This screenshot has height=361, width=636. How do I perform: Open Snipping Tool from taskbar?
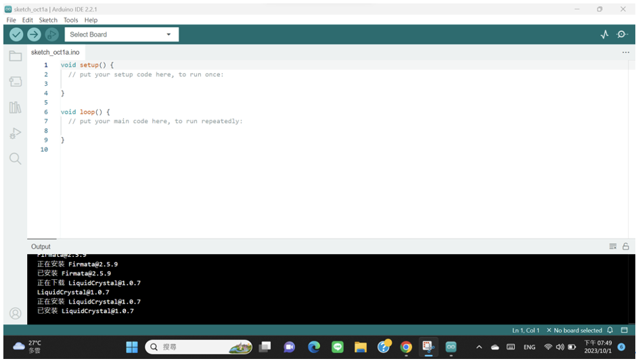(428, 347)
